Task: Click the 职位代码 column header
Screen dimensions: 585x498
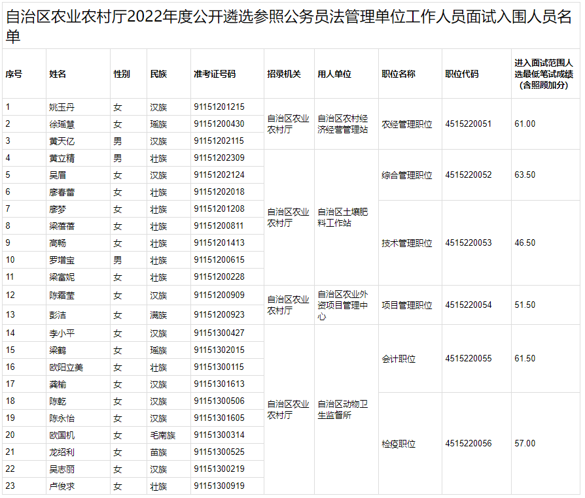Action: pyautogui.click(x=462, y=75)
